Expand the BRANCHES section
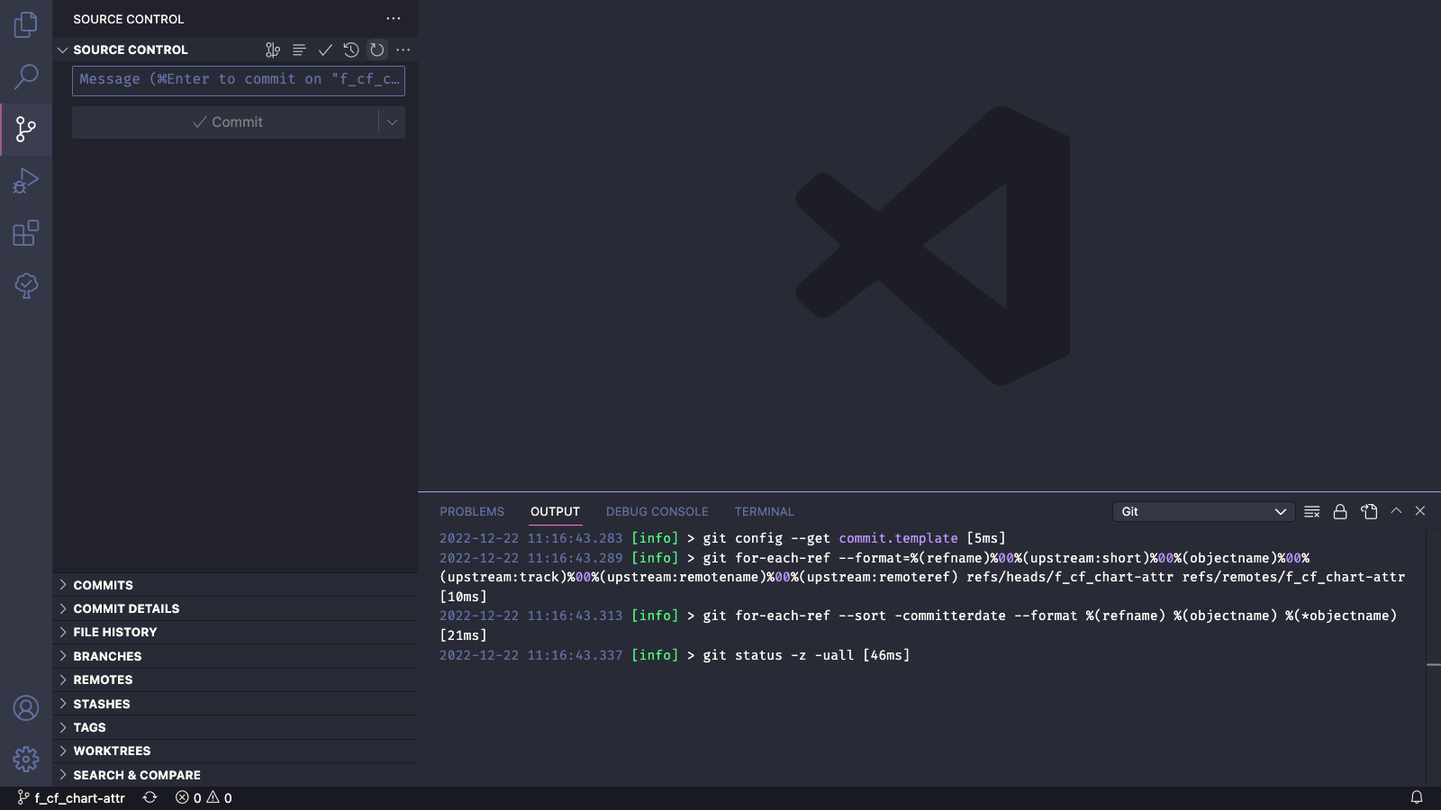 tap(106, 656)
